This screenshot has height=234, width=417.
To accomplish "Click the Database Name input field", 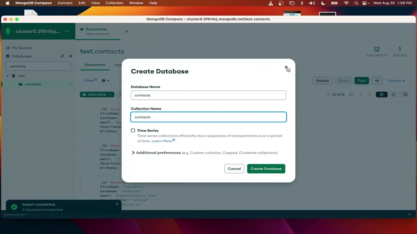I will [208, 95].
